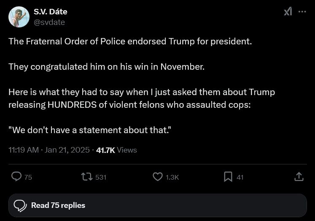Click the share upload arrow icon
Viewport: 315px width, 221px height.
coord(299,177)
